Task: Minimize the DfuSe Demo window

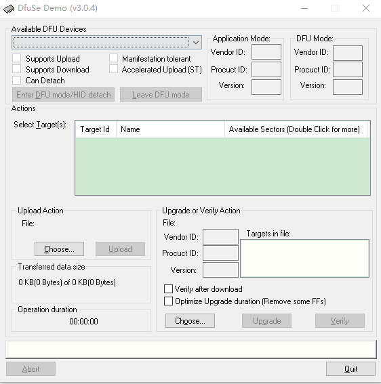Action: (x=304, y=8)
